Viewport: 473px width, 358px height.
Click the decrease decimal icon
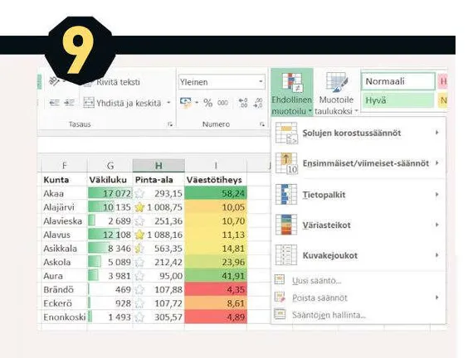click(x=258, y=103)
